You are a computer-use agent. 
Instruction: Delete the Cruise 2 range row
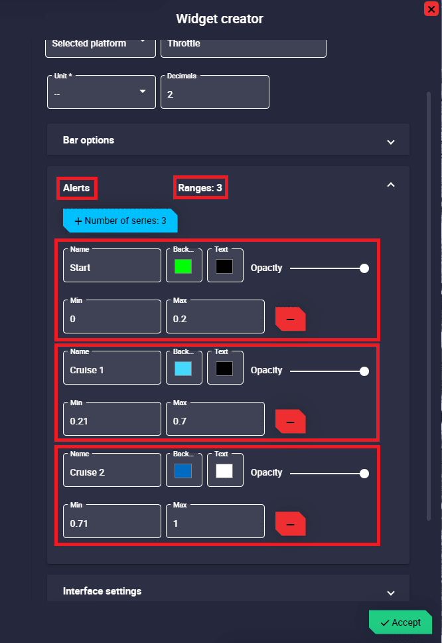[290, 523]
